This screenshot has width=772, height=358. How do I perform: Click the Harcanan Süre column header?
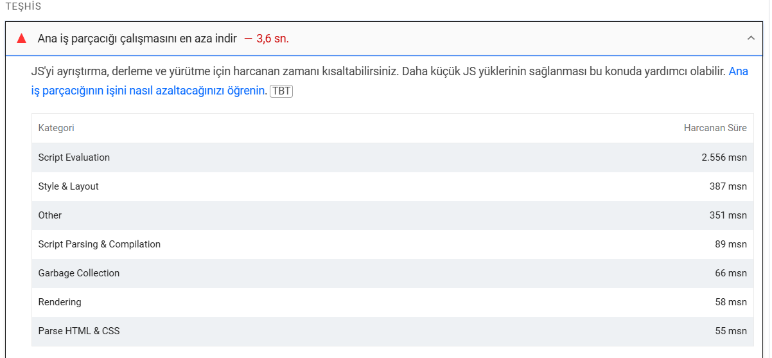point(715,128)
